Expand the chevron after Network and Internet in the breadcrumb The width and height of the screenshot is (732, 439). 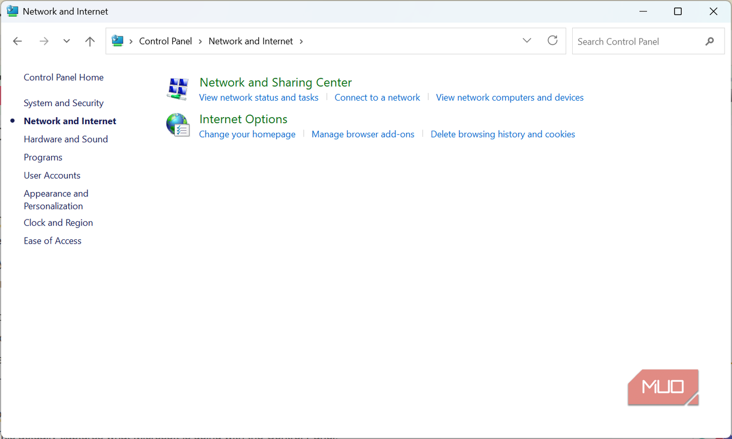pyautogui.click(x=301, y=41)
